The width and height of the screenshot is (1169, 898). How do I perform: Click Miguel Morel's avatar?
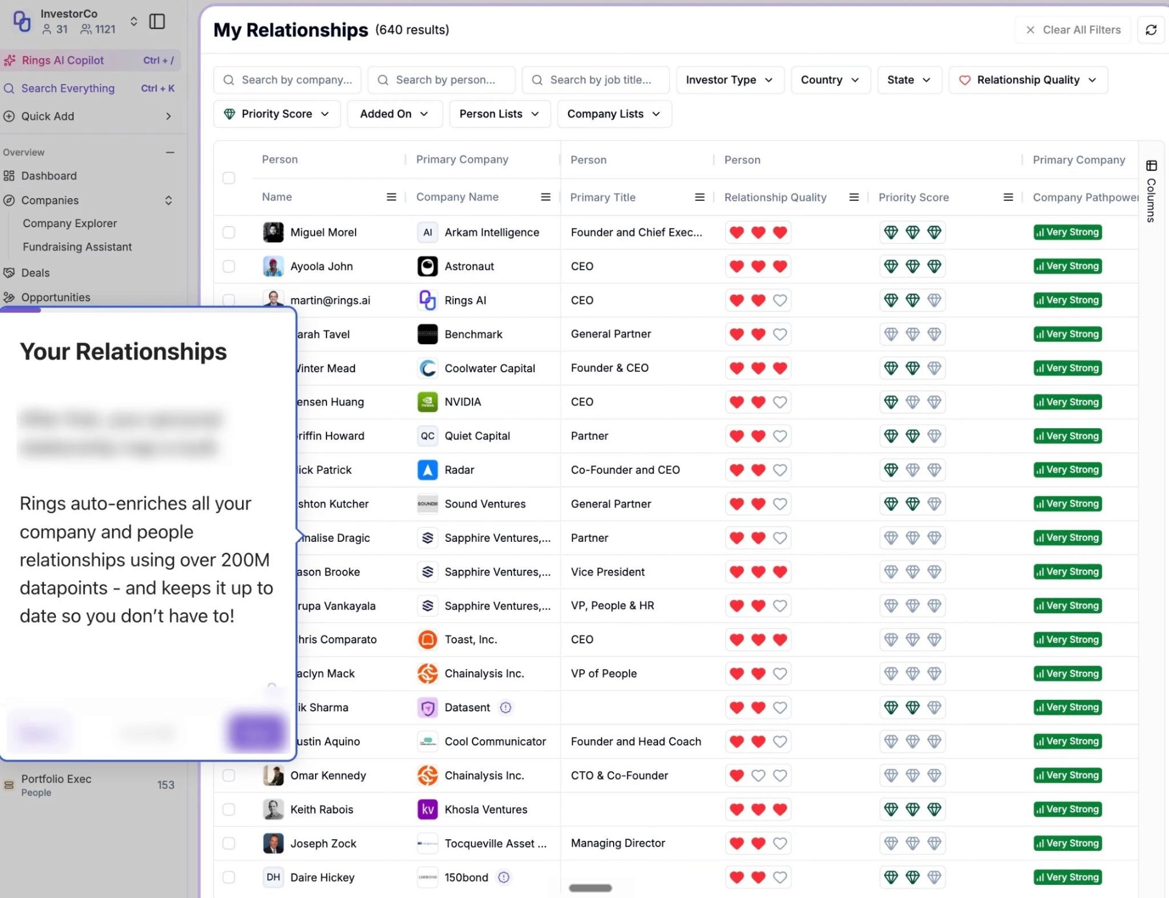click(x=273, y=232)
